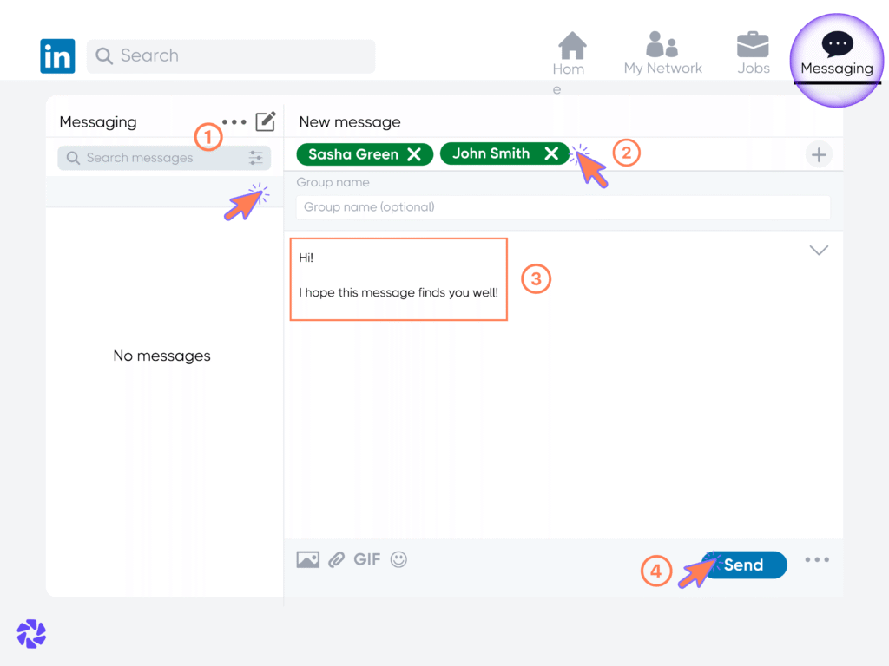This screenshot has height=666, width=889.
Task: Go to the Jobs tab
Action: pos(753,49)
